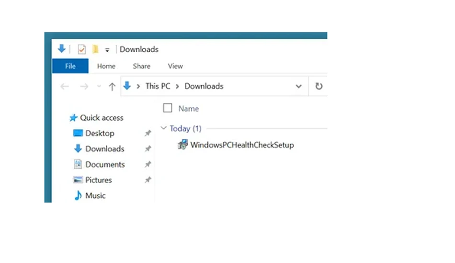
Task: Unpin Desktop using its pin icon
Action: (x=148, y=133)
